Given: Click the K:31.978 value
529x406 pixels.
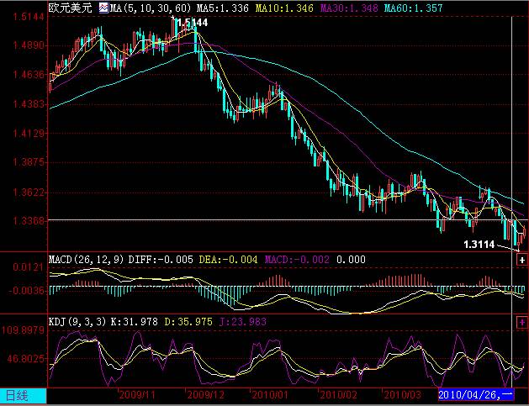Looking at the screenshot, I should tap(135, 322).
